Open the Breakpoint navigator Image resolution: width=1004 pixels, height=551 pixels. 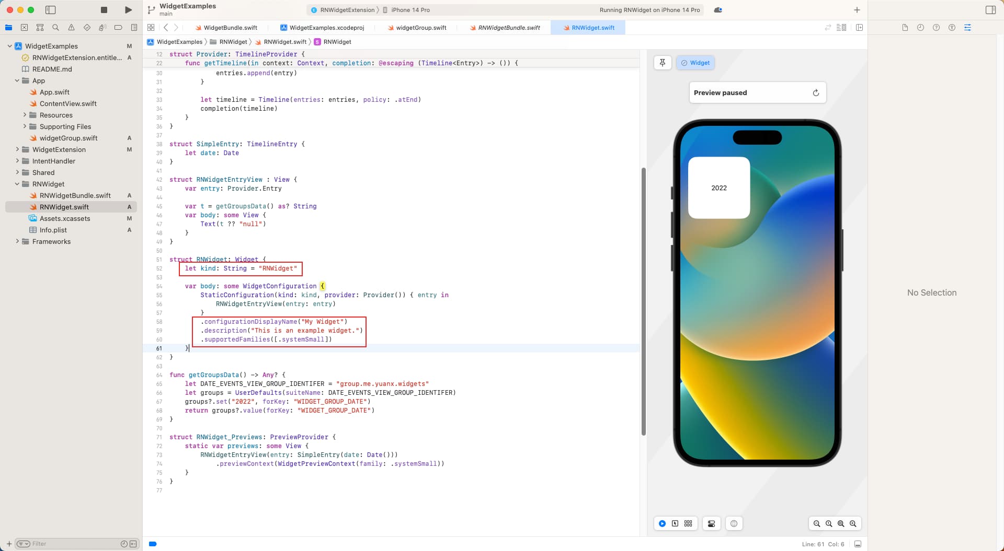pos(118,27)
